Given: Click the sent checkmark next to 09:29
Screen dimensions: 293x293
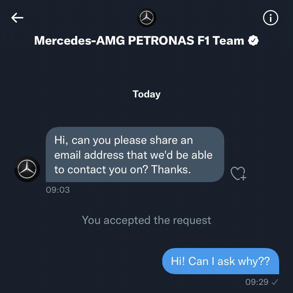Looking at the screenshot, I should pyautogui.click(x=274, y=282).
